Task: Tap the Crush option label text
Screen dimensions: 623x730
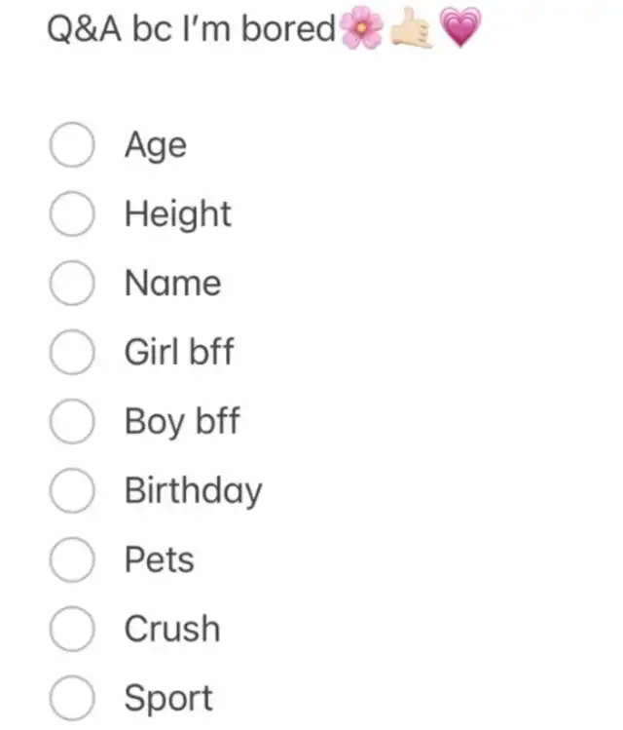Action: [x=172, y=629]
